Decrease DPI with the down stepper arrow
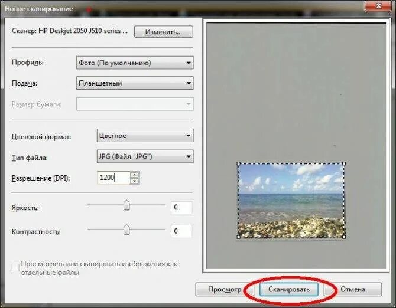This screenshot has width=396, height=308. 135,181
